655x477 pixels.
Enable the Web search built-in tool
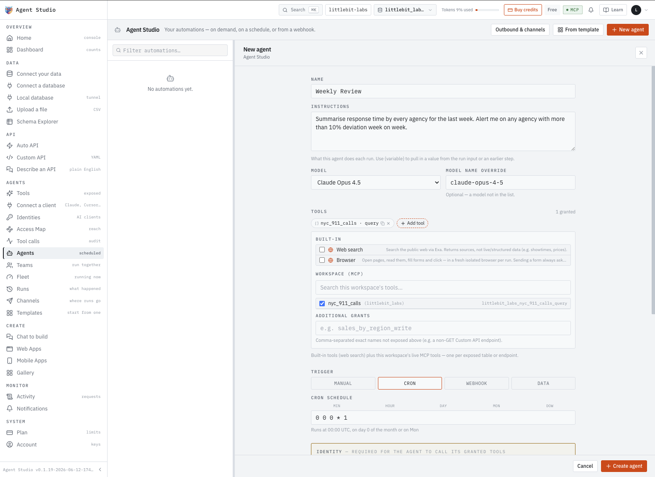(x=322, y=250)
